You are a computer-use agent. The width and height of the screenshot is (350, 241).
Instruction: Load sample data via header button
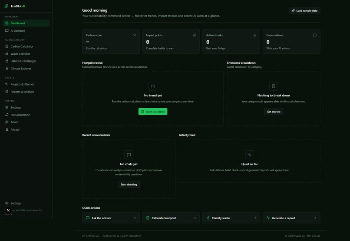(304, 10)
